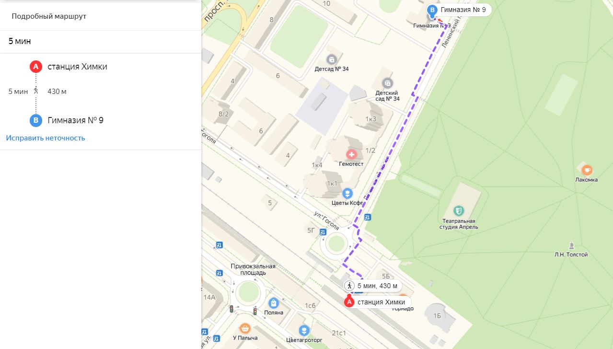Select the 5 мин route summary row

coord(101,42)
